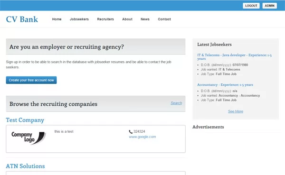
Task: Open the Jobseekers menu item
Action: pos(79,19)
